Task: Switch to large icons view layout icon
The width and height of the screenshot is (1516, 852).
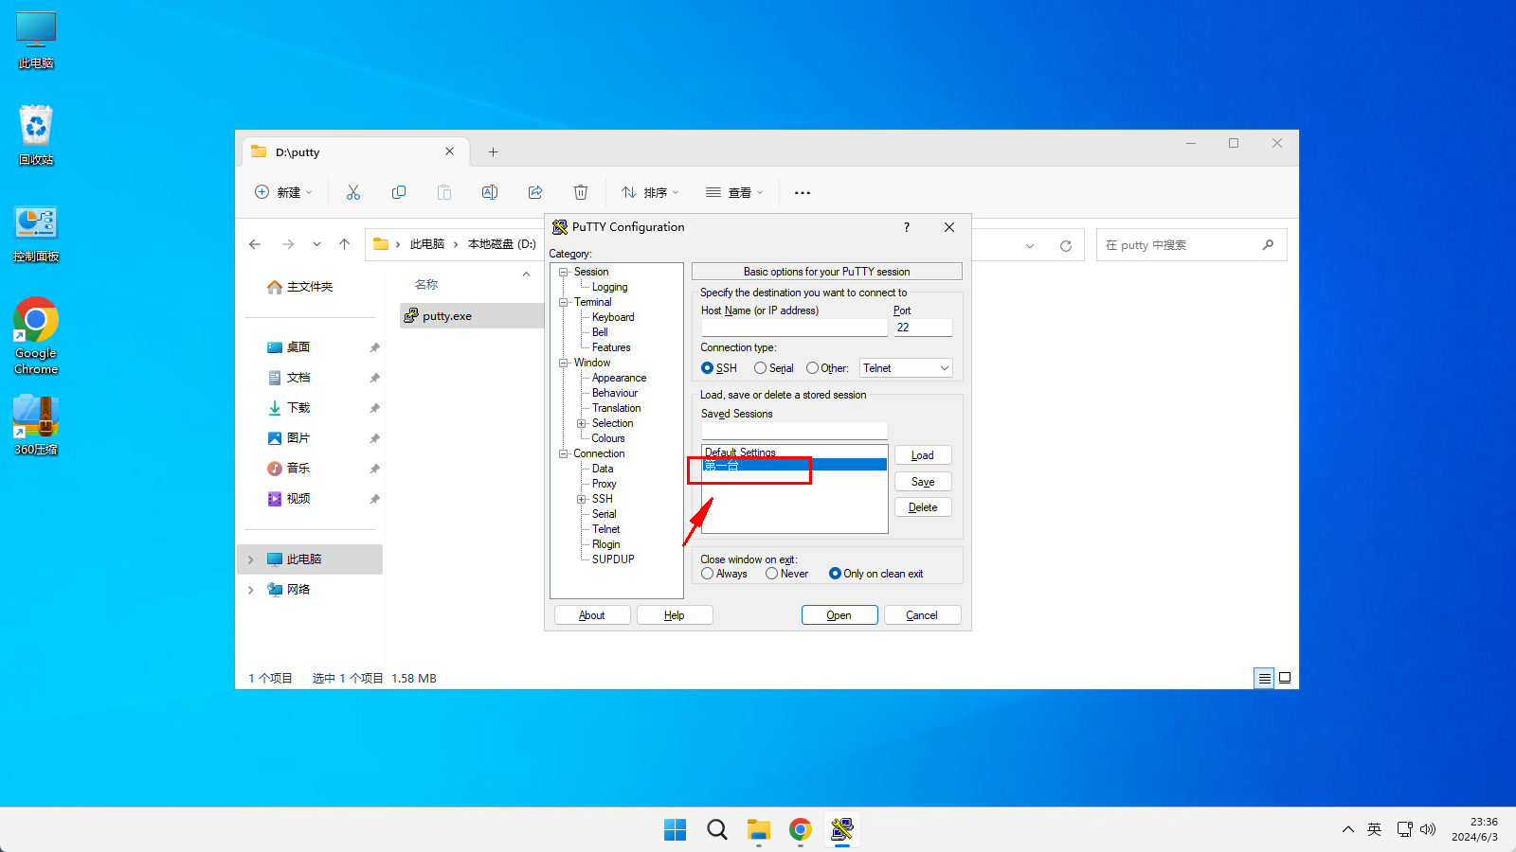Action: coord(1285,678)
